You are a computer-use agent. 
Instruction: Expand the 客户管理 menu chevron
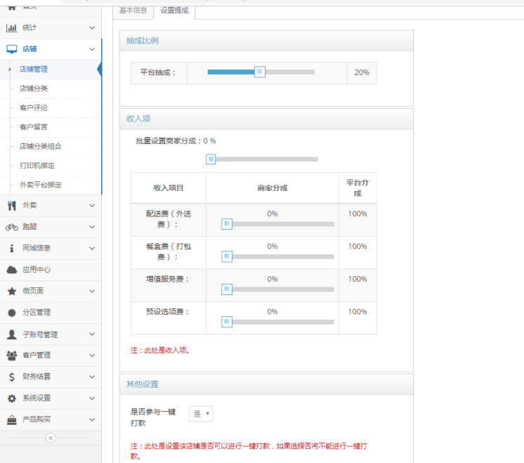point(92,356)
